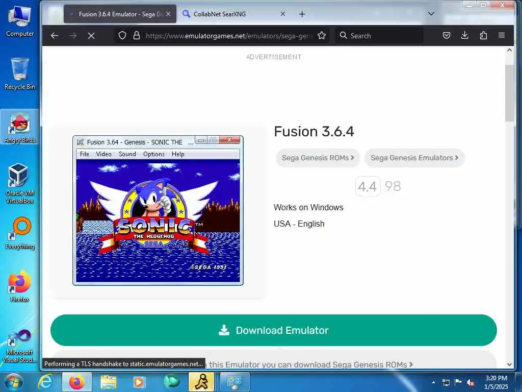
Task: Click the Fusion 3.6.4 heading
Action: [314, 131]
